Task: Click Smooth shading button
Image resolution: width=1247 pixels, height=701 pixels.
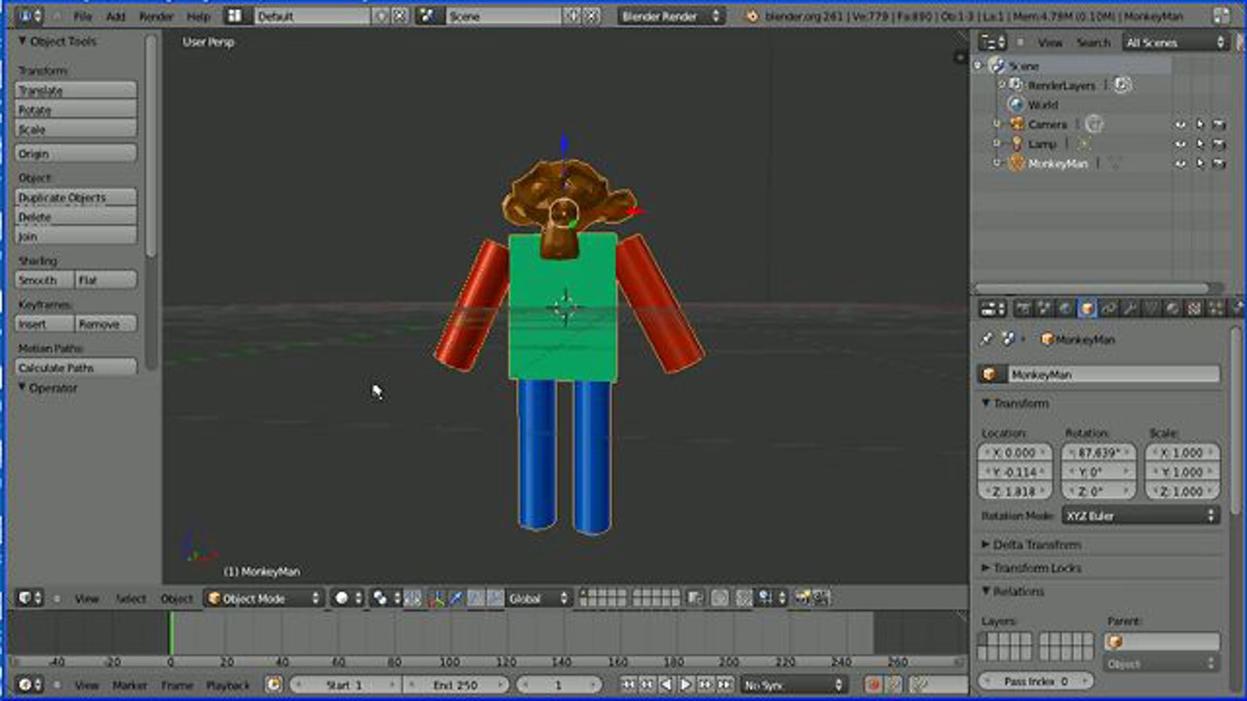Action: point(44,280)
